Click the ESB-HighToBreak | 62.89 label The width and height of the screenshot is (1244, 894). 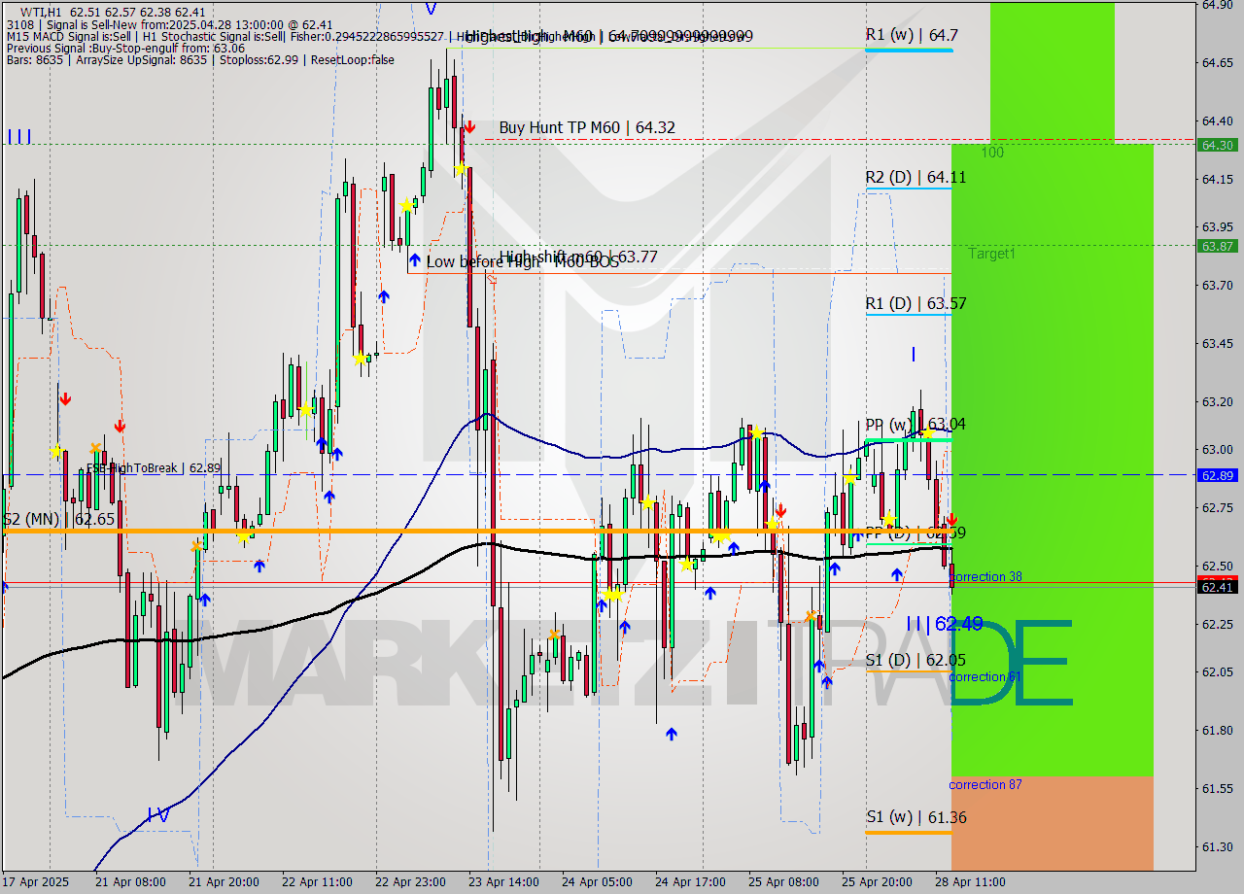[151, 467]
